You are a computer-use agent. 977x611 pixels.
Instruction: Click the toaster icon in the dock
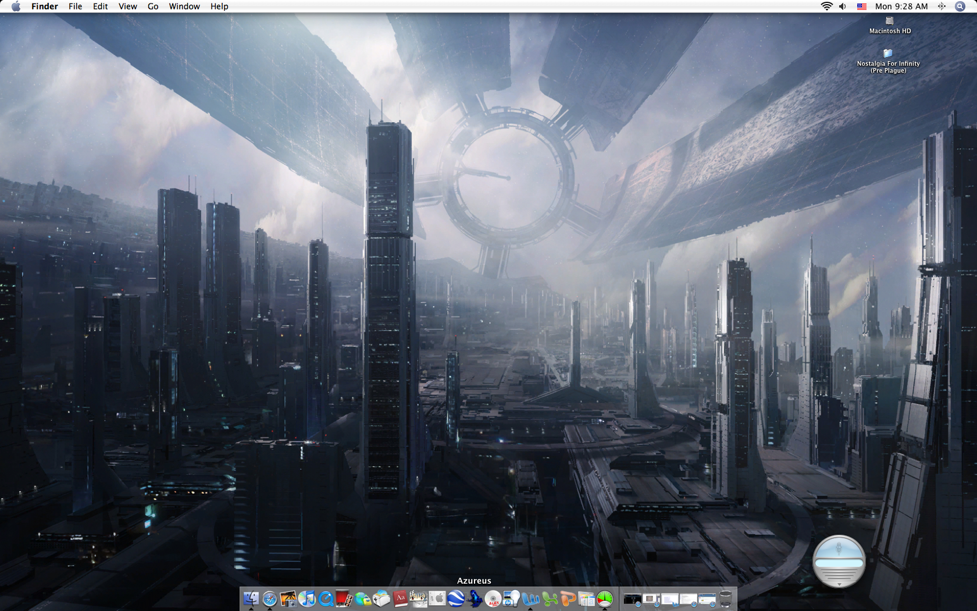tap(381, 598)
